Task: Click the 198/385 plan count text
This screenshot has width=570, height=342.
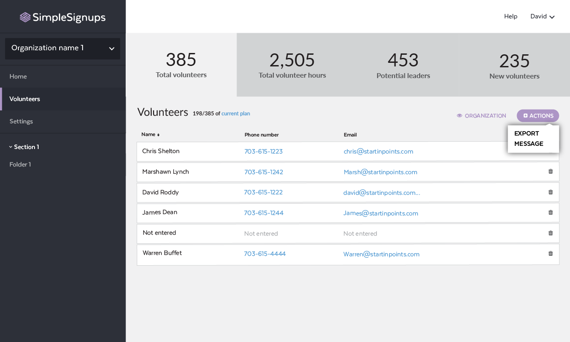Action: click(203, 114)
